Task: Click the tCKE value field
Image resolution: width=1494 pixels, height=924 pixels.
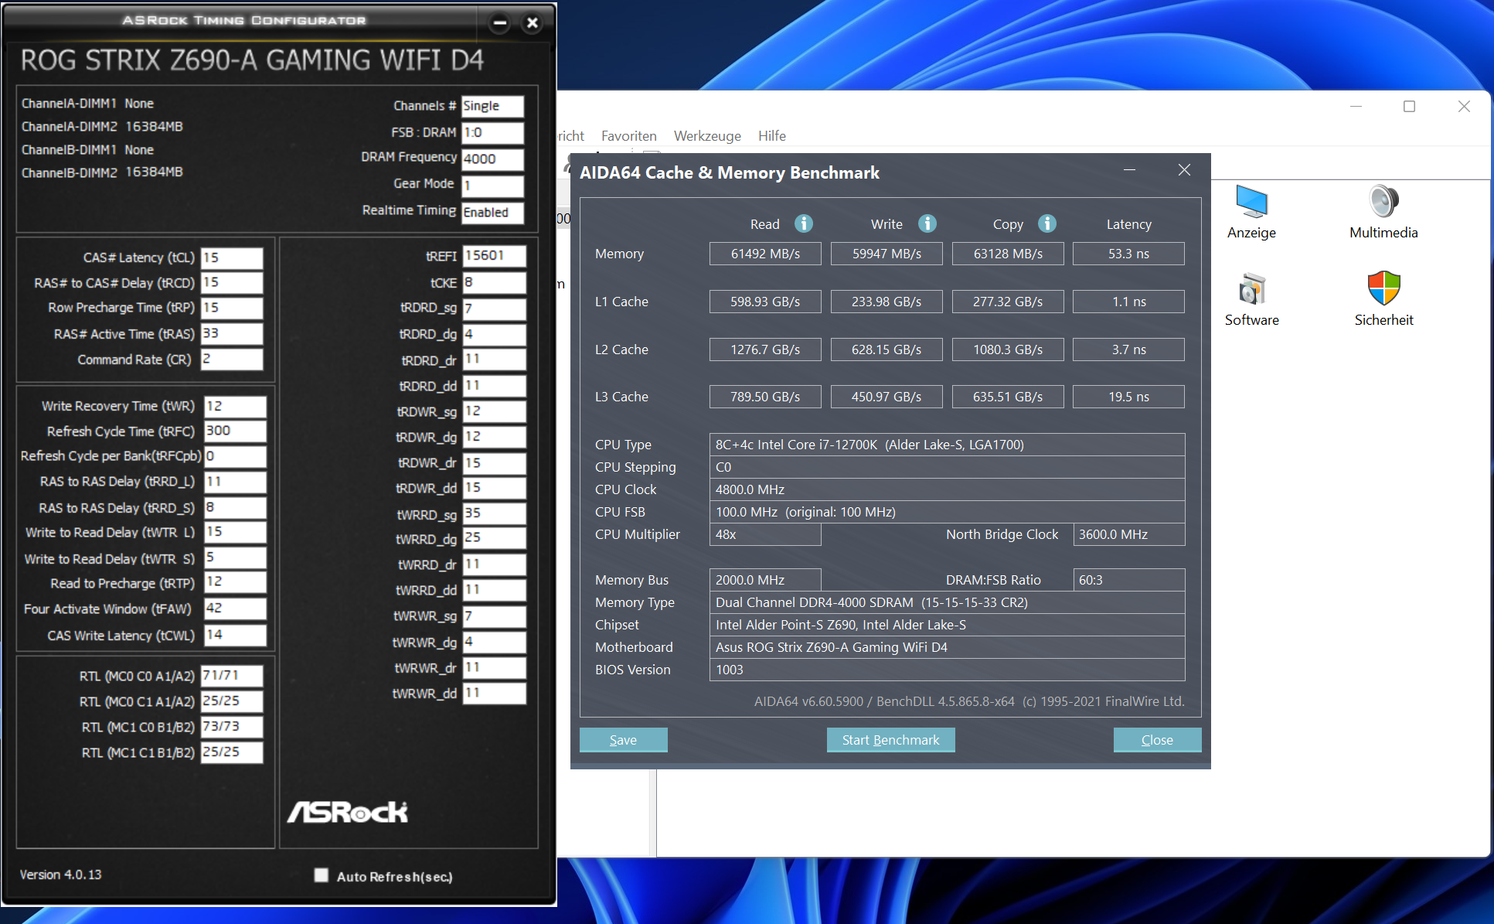Action: point(495,282)
